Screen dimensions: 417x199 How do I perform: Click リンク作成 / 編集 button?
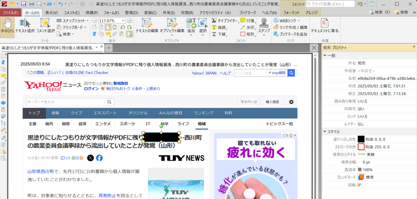coord(290,27)
